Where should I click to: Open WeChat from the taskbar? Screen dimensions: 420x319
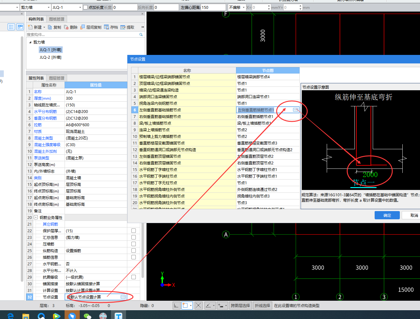pyautogui.click(x=88, y=316)
